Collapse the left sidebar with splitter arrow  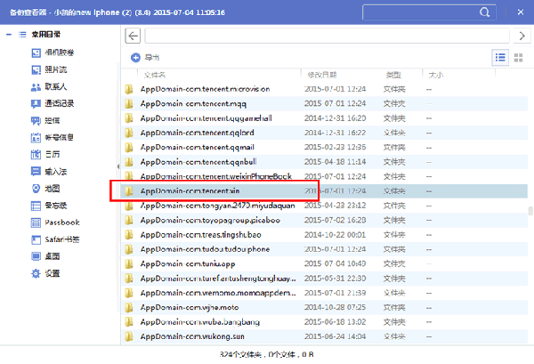coord(118,166)
